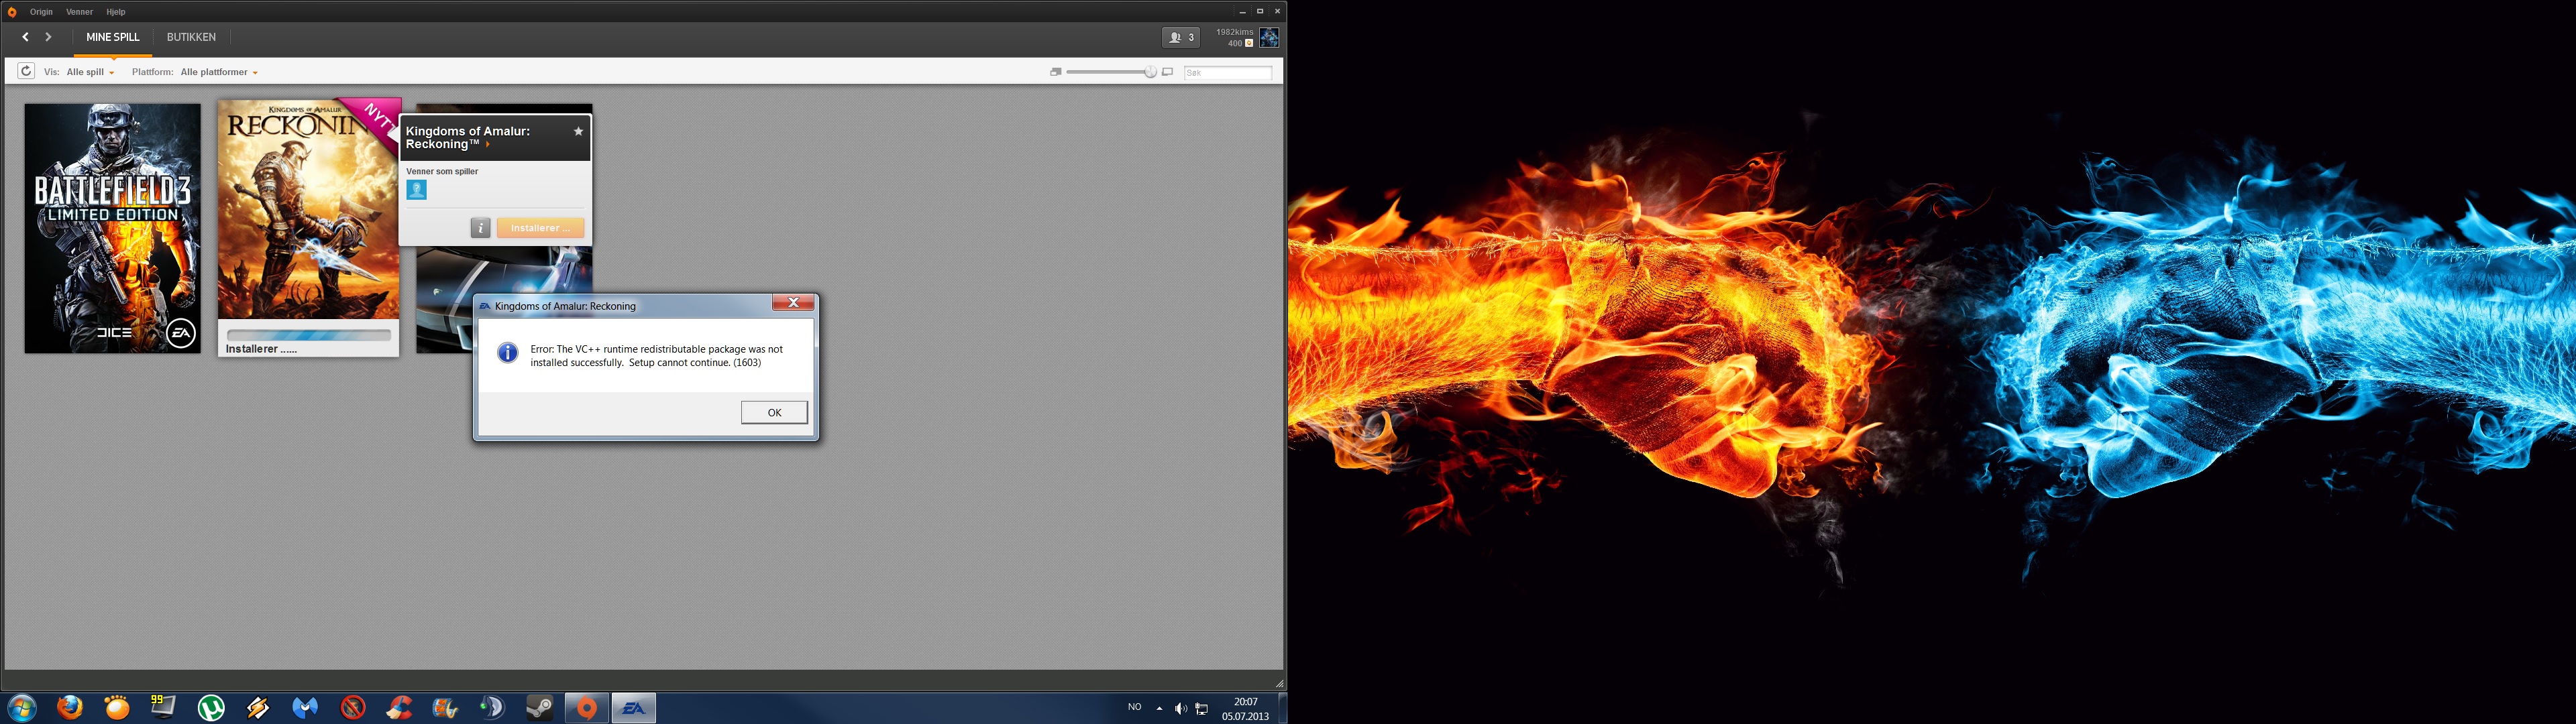
Task: Open GOM Player orange paw taskbar icon
Action: [x=117, y=708]
